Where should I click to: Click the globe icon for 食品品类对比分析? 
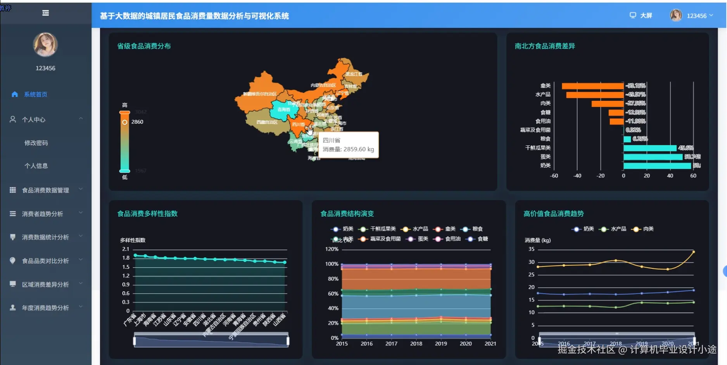point(12,261)
